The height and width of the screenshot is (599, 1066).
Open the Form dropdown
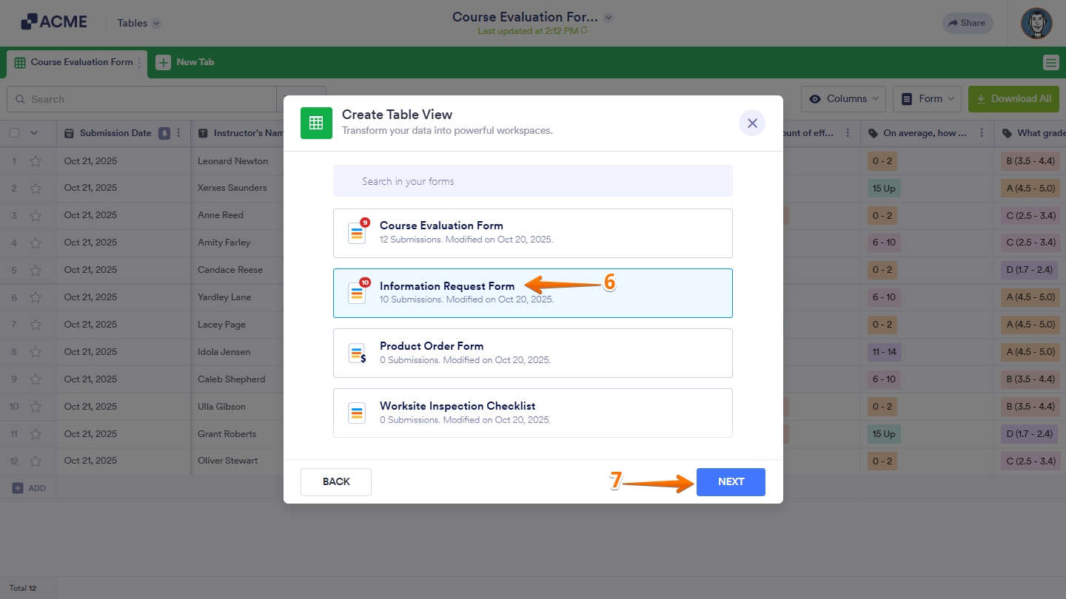[928, 99]
